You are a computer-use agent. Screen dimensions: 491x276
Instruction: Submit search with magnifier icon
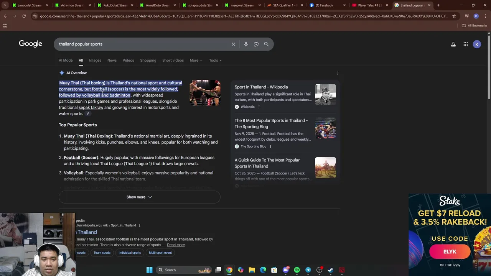(x=266, y=44)
